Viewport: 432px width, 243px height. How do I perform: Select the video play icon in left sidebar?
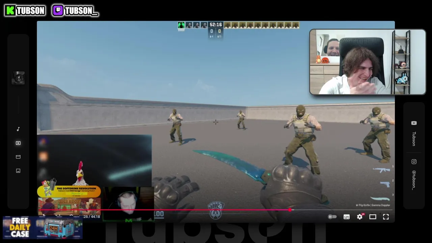click(18, 143)
